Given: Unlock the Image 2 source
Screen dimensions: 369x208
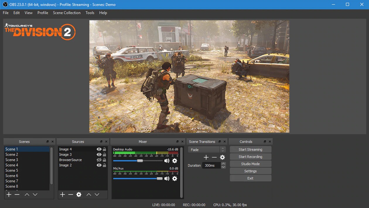Looking at the screenshot, I should [104, 165].
